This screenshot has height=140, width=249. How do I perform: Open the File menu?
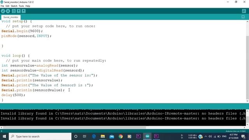point(2,6)
